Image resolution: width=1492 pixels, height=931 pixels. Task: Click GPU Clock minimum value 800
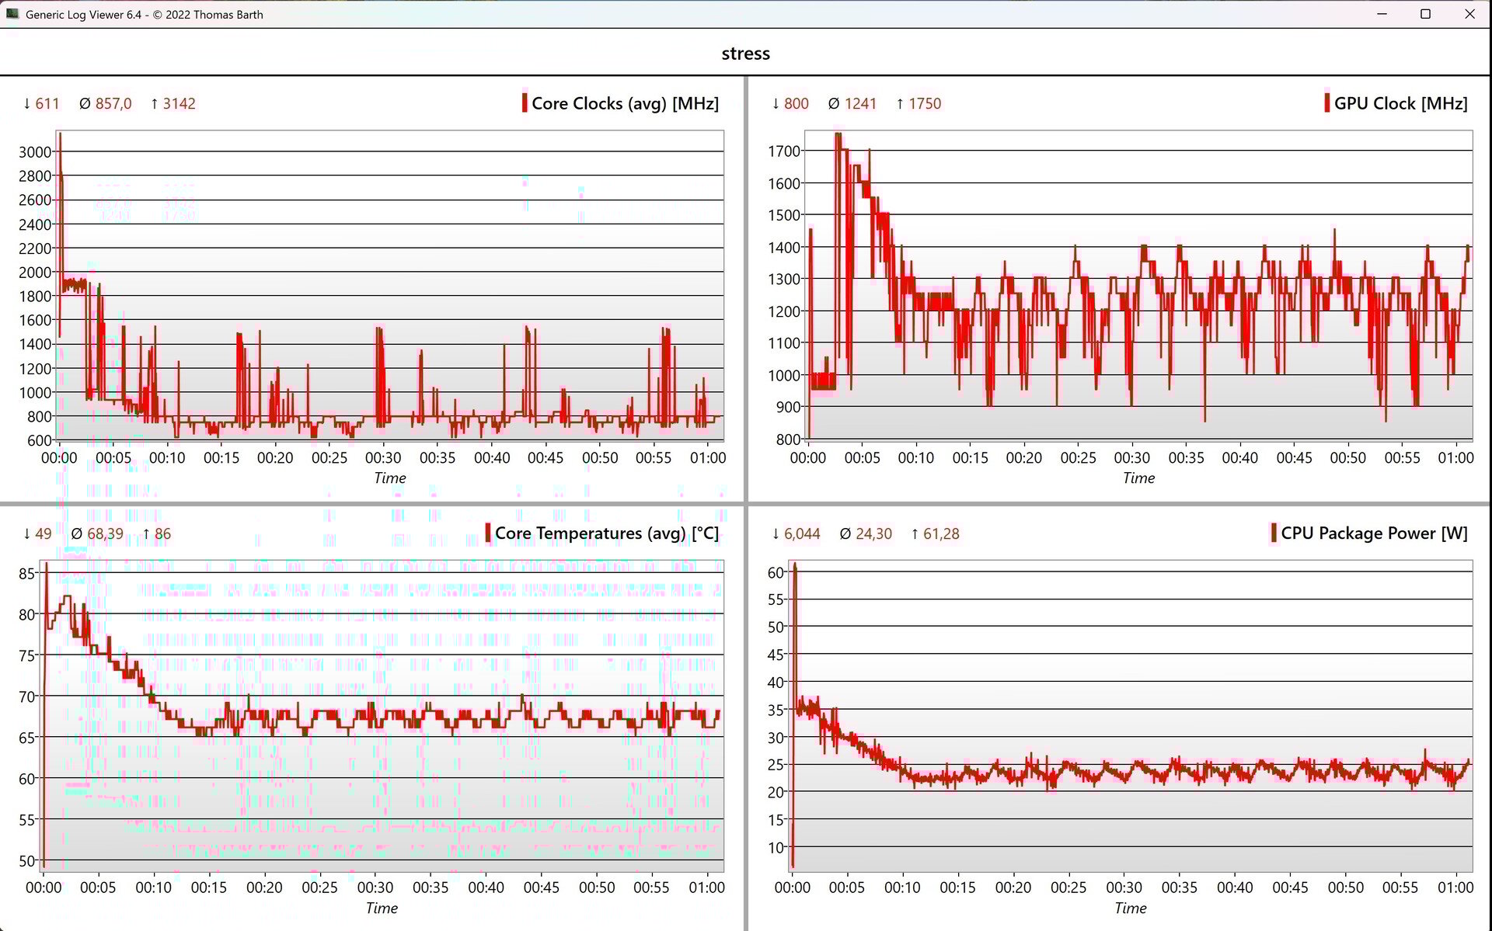point(796,103)
